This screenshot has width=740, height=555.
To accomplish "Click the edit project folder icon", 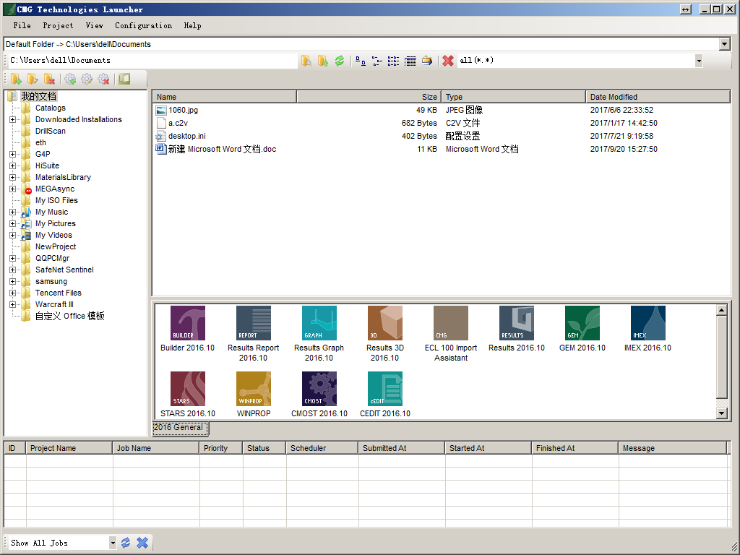I will (x=33, y=79).
